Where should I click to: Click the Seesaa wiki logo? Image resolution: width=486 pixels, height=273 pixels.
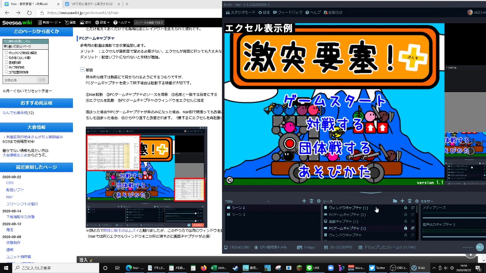[17, 23]
